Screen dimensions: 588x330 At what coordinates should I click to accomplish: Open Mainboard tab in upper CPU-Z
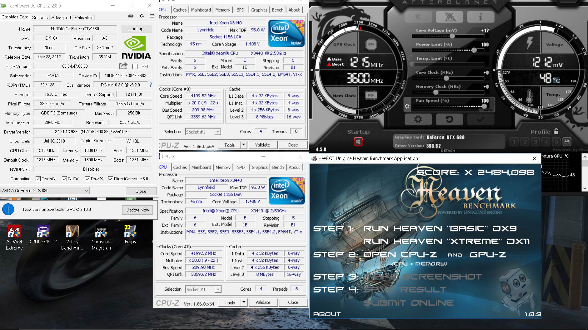tap(201, 10)
